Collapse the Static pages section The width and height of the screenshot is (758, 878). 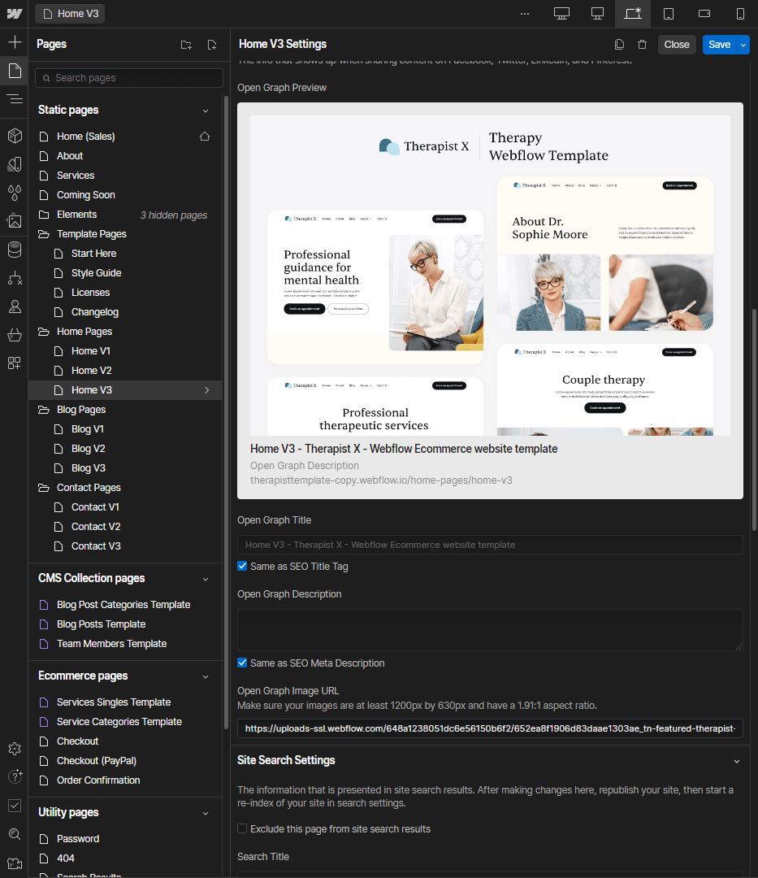[x=205, y=110]
